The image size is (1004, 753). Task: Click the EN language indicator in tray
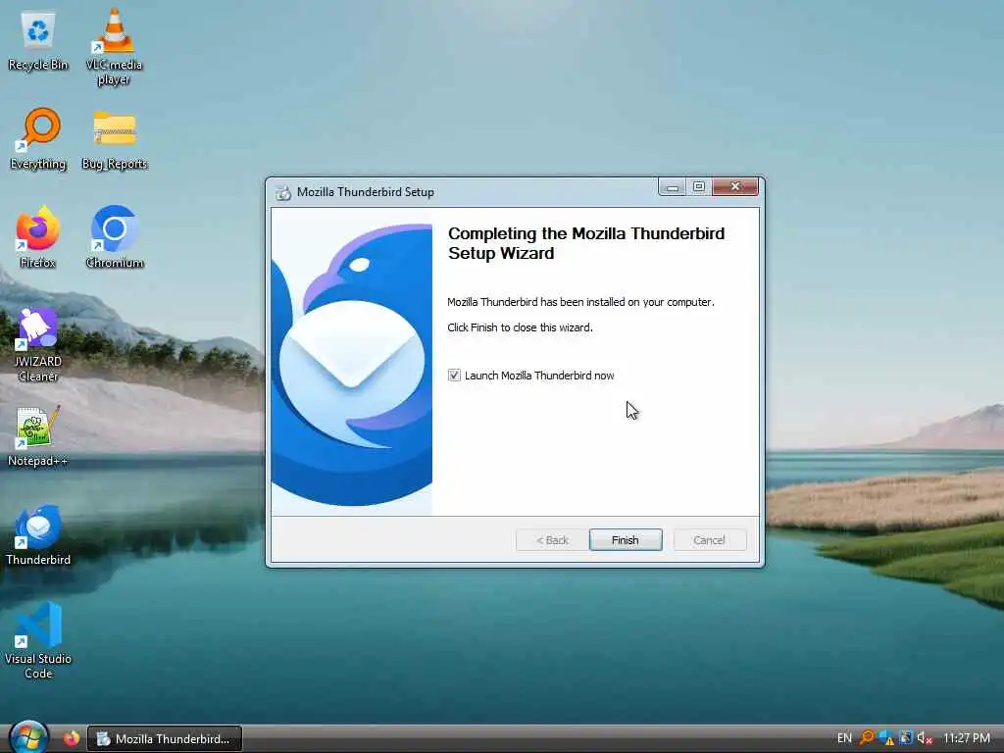[844, 738]
